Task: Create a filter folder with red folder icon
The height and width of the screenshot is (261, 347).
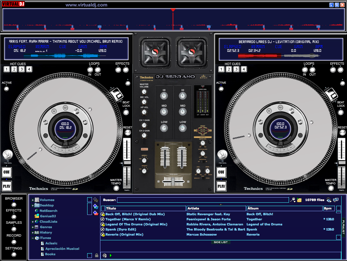Action: [95, 213]
